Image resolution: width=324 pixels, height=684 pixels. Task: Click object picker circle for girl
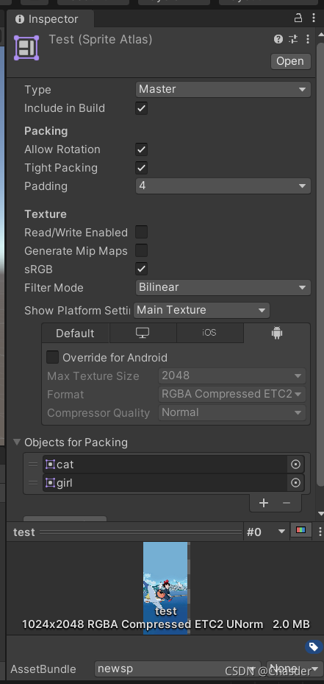[295, 483]
